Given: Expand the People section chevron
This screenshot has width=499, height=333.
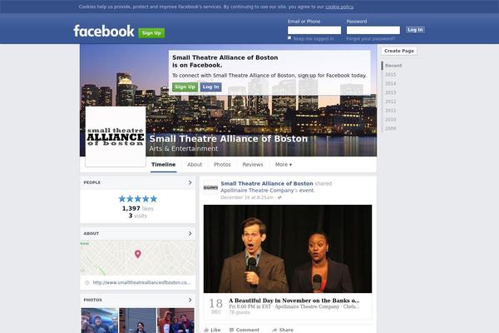Looking at the screenshot, I should pyautogui.click(x=190, y=182).
